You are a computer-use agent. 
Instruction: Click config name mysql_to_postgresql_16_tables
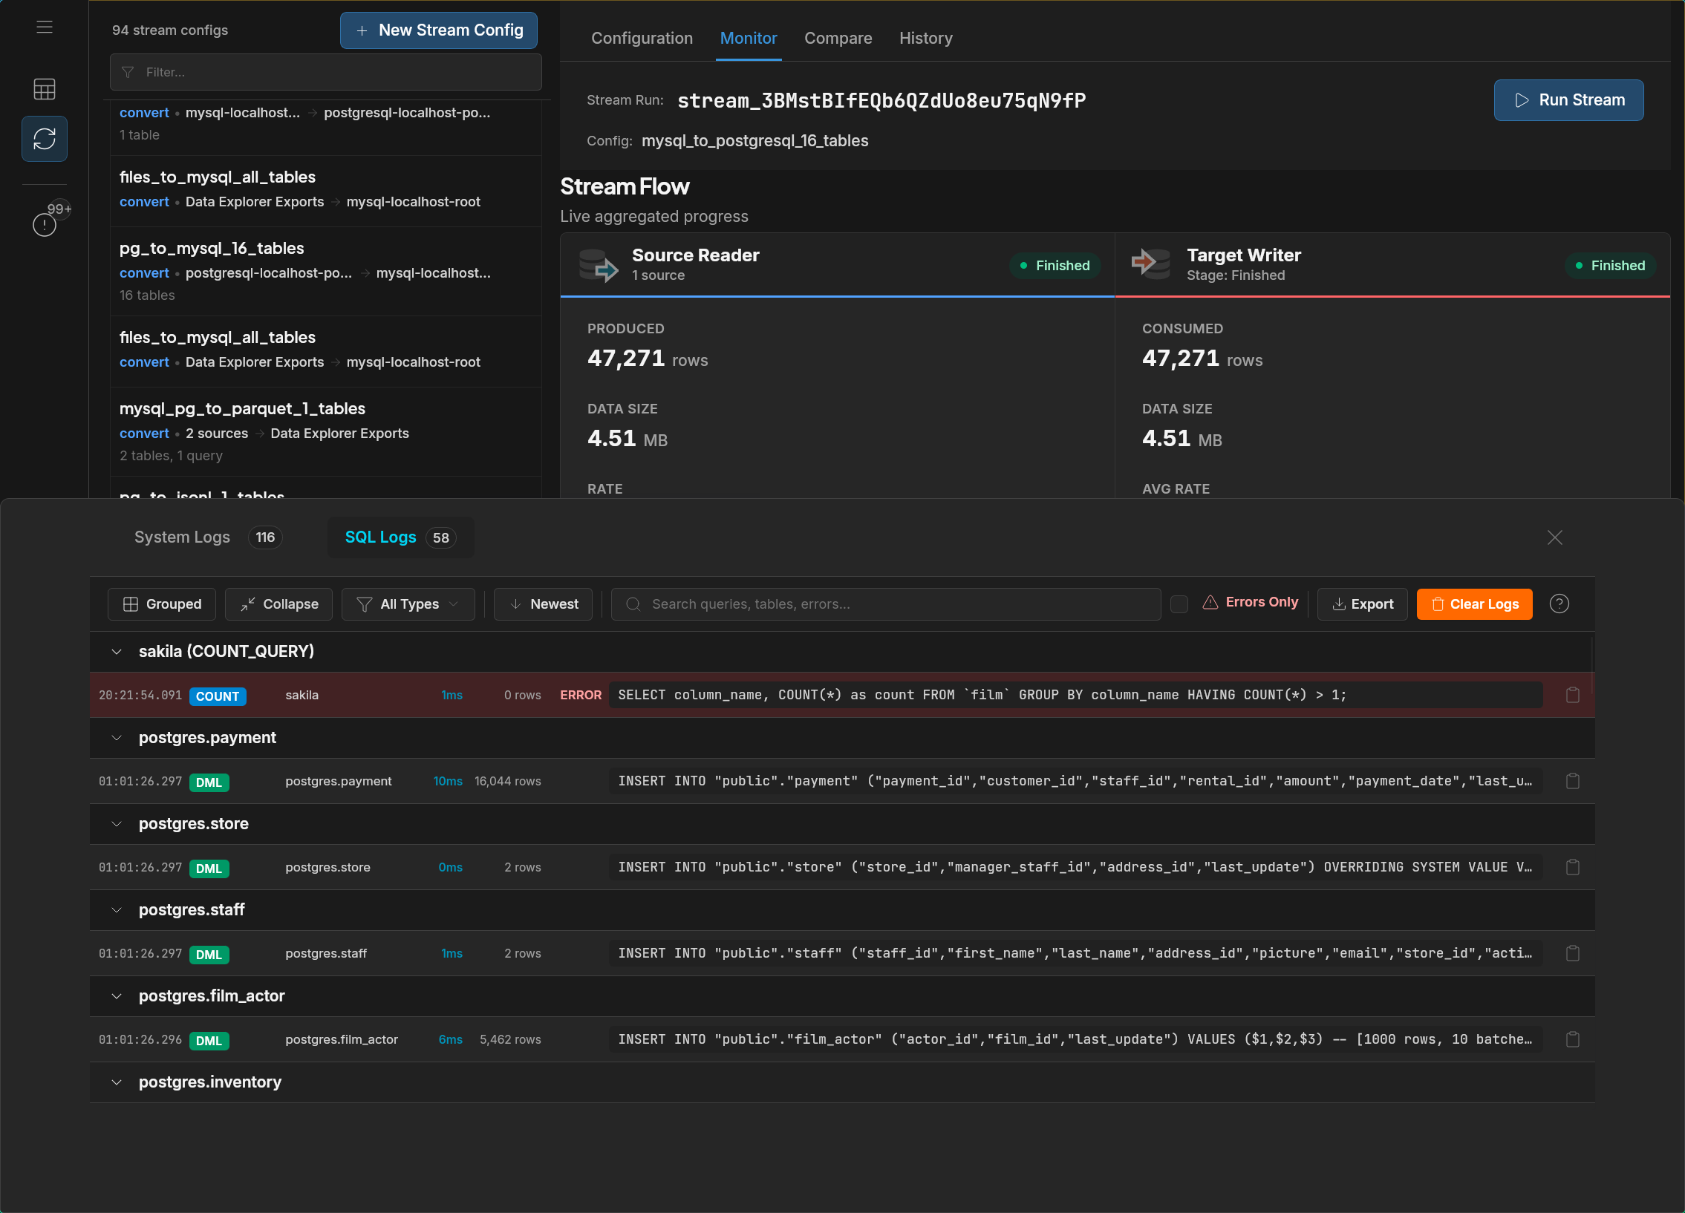754,141
